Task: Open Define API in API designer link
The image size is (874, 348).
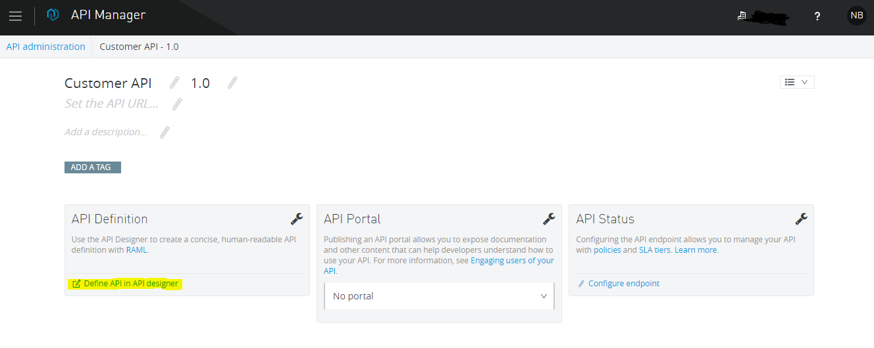Action: (130, 284)
